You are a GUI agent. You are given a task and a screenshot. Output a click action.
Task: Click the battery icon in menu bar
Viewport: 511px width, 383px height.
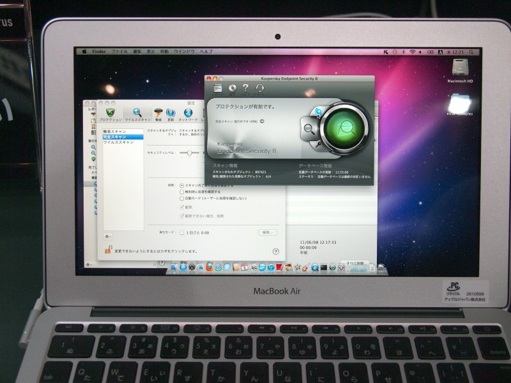[x=430, y=52]
